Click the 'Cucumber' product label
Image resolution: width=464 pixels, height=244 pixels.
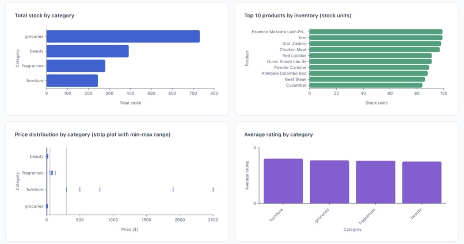point(296,85)
